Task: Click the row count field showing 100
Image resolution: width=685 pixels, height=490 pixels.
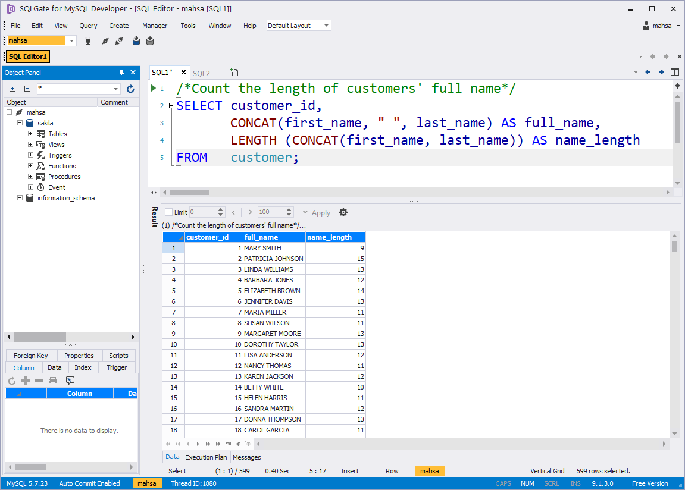Action: (x=271, y=212)
